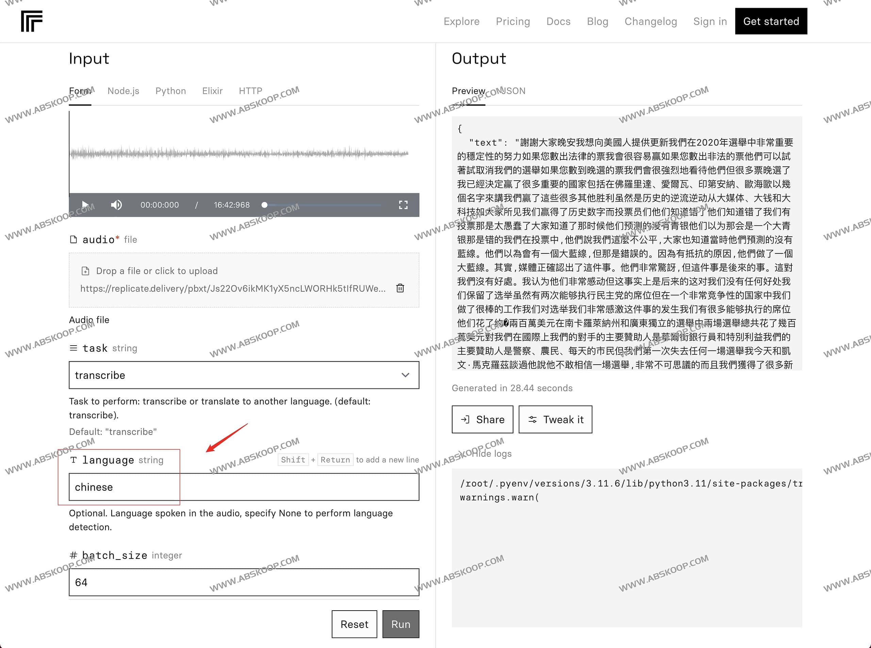Mute the audio player volume
This screenshot has height=648, width=871.
116,205
